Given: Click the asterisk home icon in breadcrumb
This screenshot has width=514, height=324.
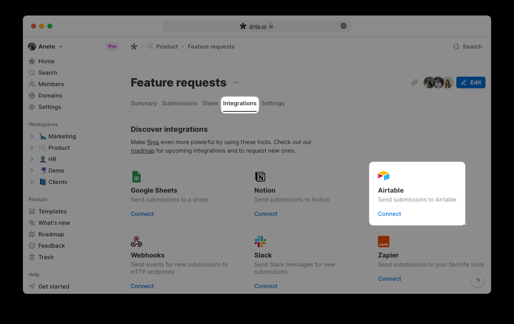Looking at the screenshot, I should pyautogui.click(x=134, y=47).
